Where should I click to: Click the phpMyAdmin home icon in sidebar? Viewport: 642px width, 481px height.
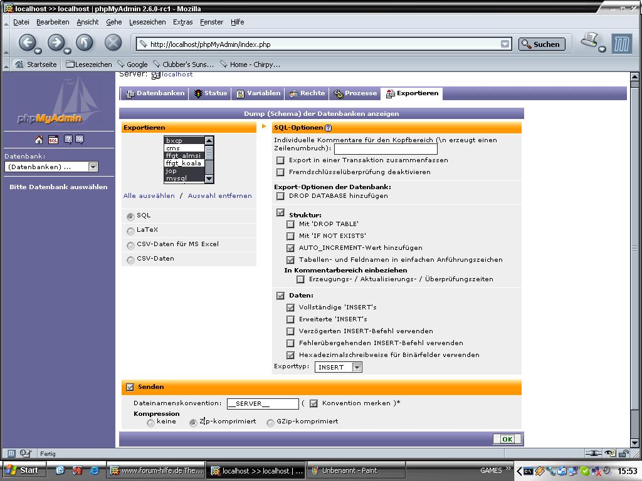point(39,140)
